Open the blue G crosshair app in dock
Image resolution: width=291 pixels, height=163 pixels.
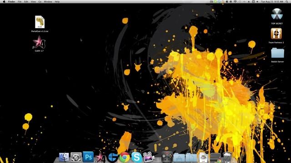click(x=112, y=158)
